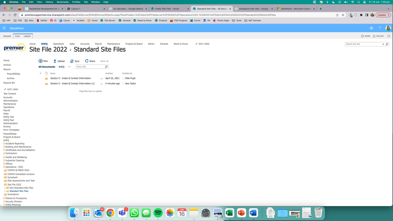Click the Chrome Update button
This screenshot has width=393, height=221.
pyautogui.click(x=383, y=15)
